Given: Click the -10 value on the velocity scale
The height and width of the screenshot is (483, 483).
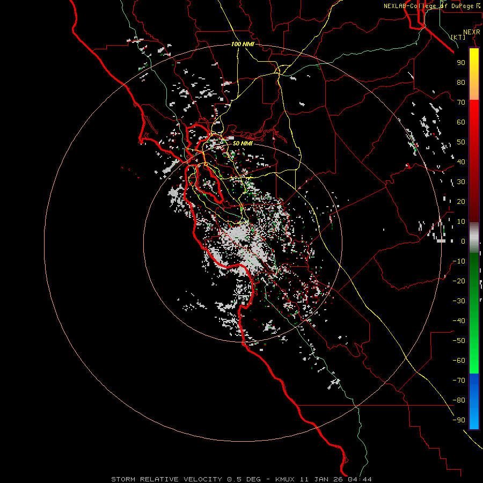Looking at the screenshot, I should pyautogui.click(x=459, y=261).
